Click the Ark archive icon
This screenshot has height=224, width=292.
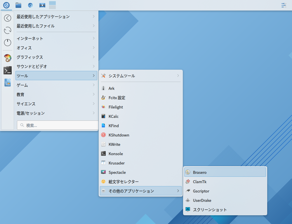click(103, 88)
